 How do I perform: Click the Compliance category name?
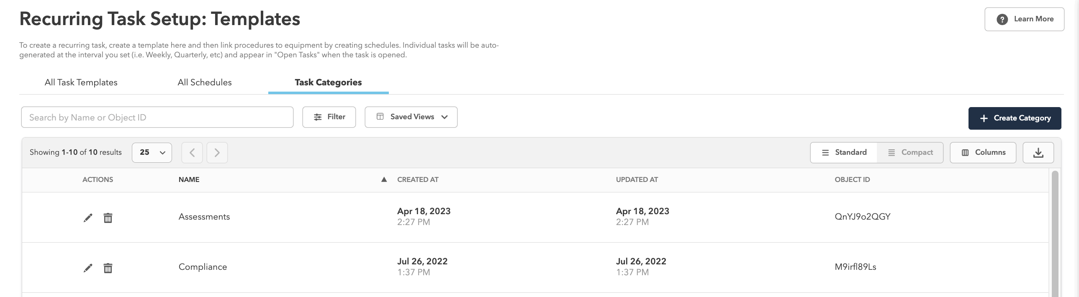click(203, 267)
